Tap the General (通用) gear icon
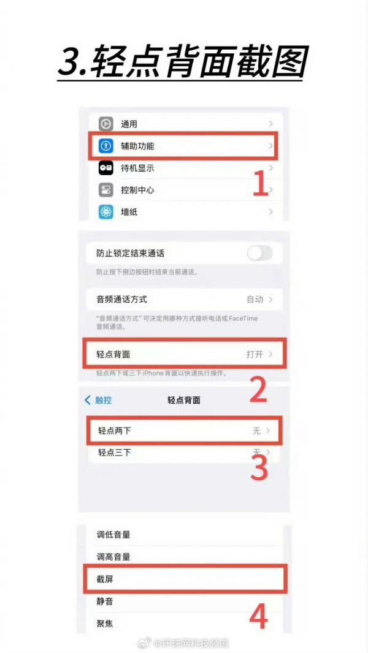Viewport: 368px width, 653px height. pyautogui.click(x=106, y=124)
